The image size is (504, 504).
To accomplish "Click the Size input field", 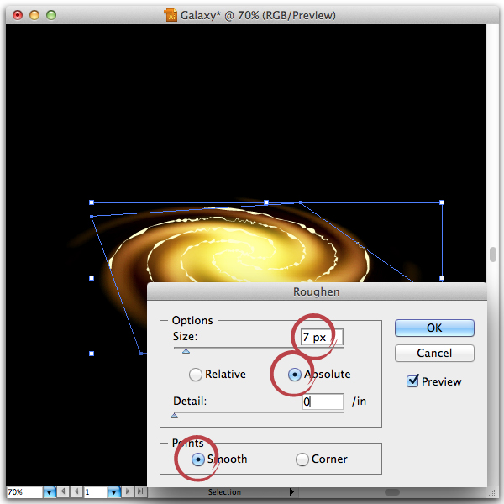I will pos(322,337).
